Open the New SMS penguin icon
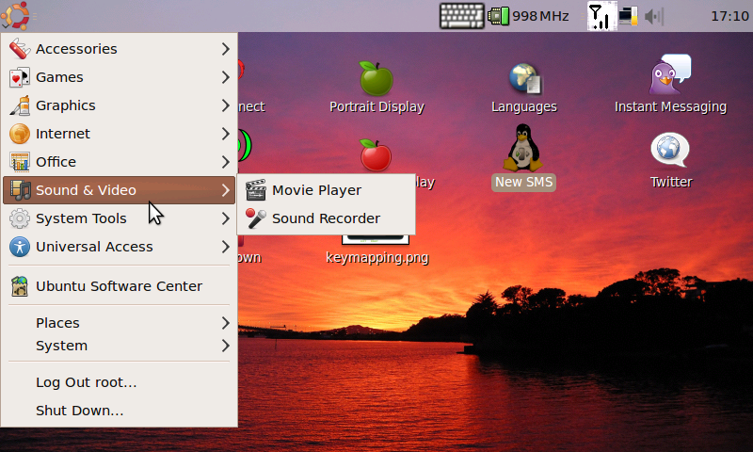This screenshot has height=452, width=753. click(x=524, y=149)
